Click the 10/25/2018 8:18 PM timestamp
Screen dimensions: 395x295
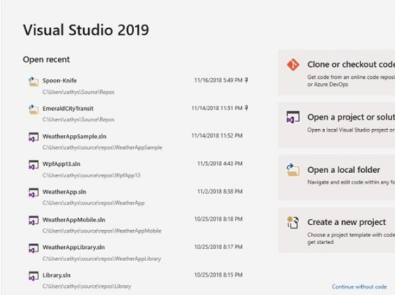218,219
